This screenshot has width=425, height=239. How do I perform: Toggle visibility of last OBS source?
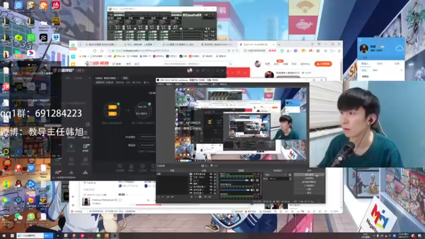211,193
